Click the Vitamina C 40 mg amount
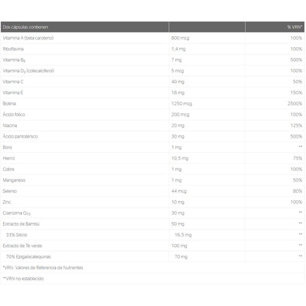 pyautogui.click(x=178, y=82)
